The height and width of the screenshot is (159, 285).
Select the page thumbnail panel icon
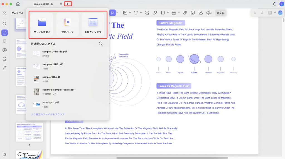(4, 33)
